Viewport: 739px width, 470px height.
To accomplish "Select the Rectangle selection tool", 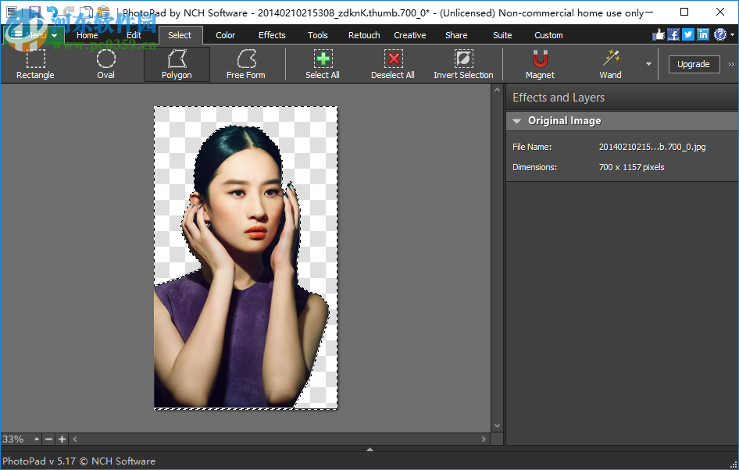I will (x=34, y=62).
